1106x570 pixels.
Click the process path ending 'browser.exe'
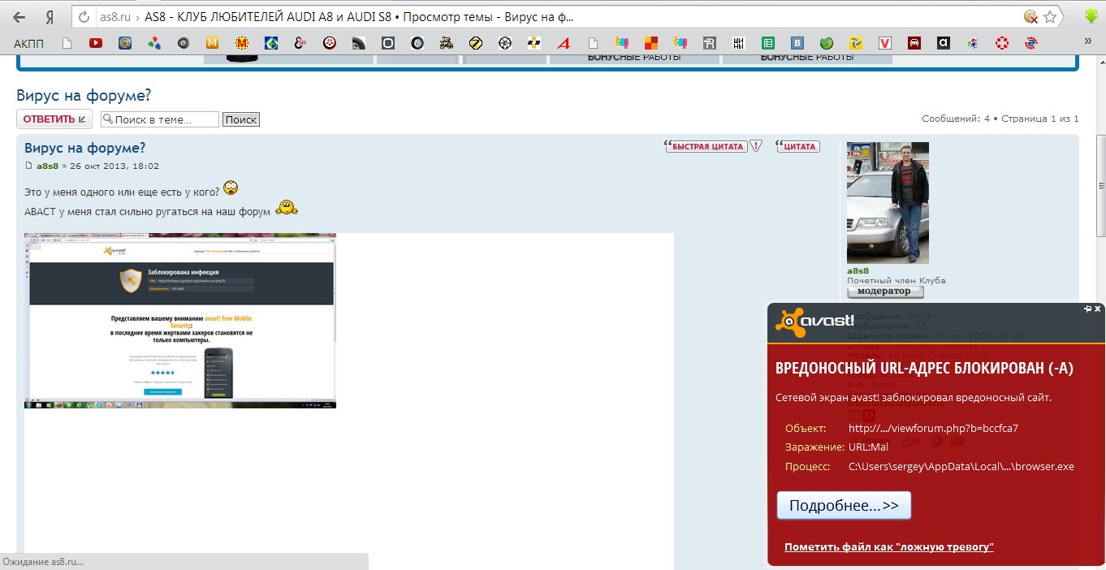[x=961, y=467]
